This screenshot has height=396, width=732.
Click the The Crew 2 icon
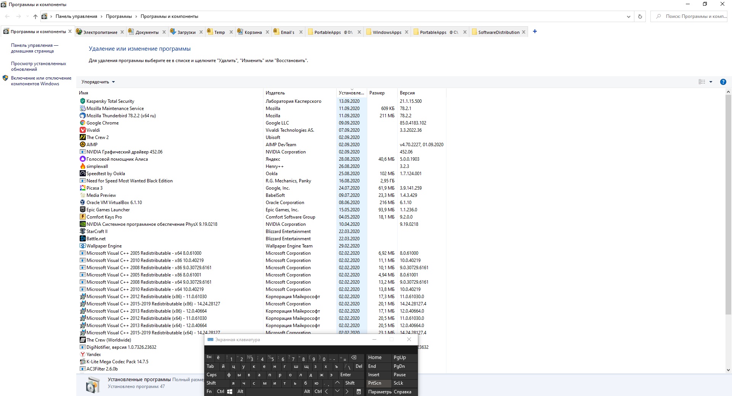click(82, 137)
